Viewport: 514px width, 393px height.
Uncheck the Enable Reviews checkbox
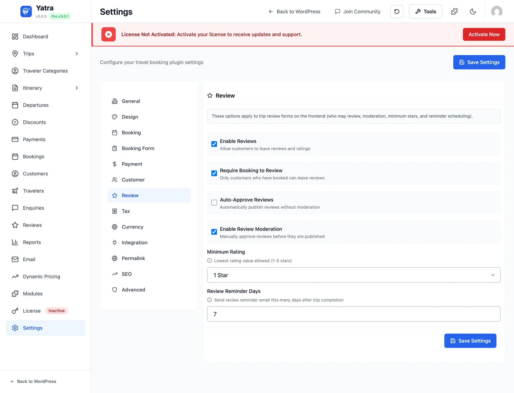coord(214,144)
